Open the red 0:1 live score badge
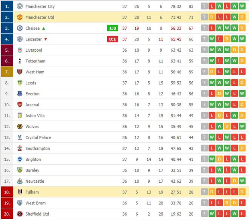The height and width of the screenshot is (220, 249). (x=112, y=39)
